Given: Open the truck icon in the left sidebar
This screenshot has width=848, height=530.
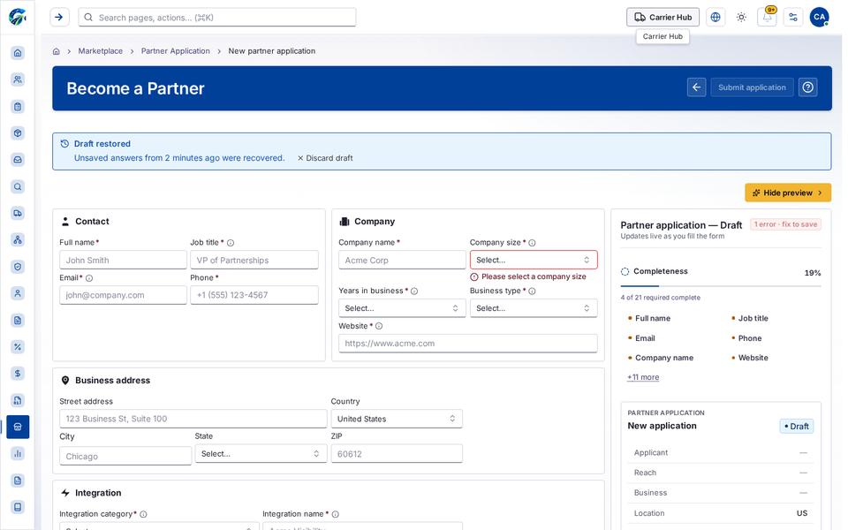Looking at the screenshot, I should pyautogui.click(x=18, y=213).
